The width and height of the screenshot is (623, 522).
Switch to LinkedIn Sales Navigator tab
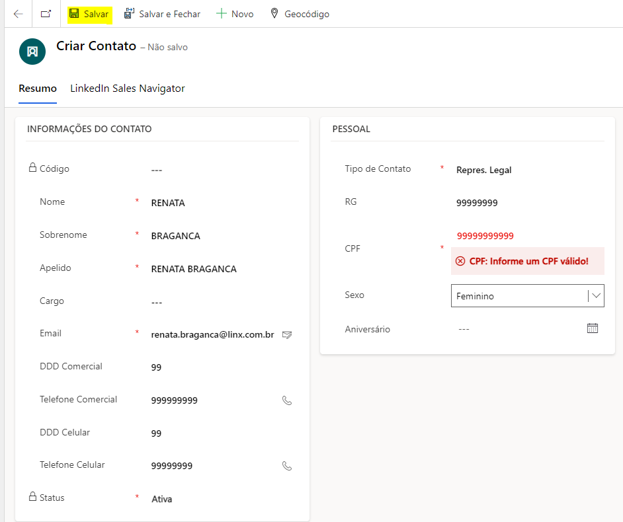tap(128, 89)
